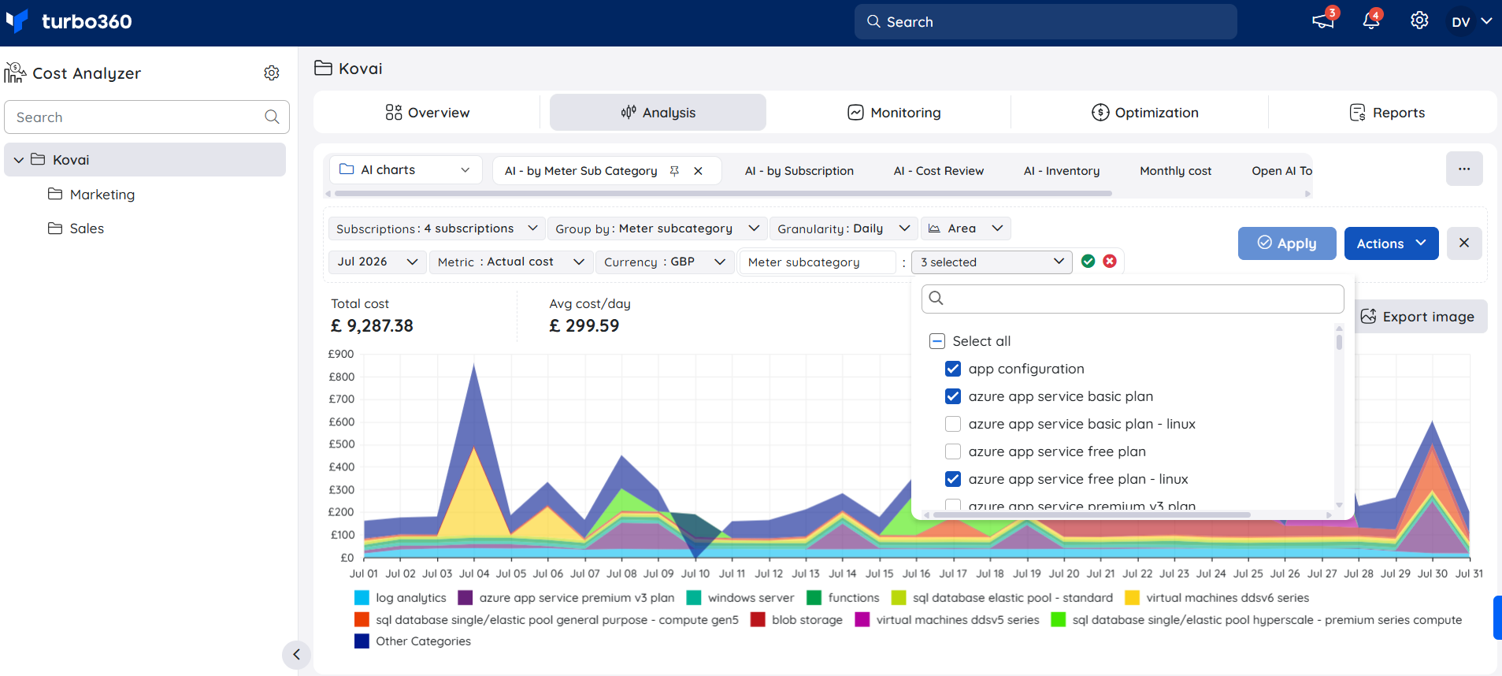Viewport: 1502px width, 676px height.
Task: Uncheck azure app service basic plan
Action: click(953, 396)
